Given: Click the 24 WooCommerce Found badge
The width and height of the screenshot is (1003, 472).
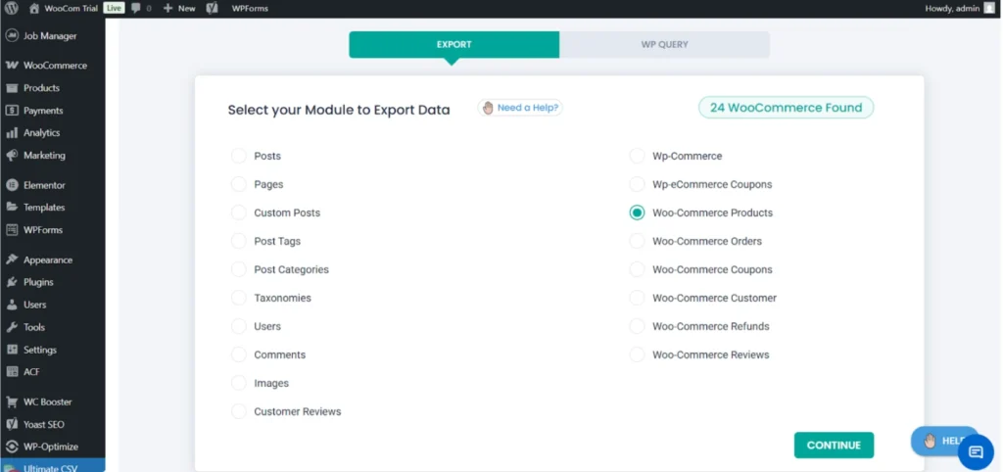Looking at the screenshot, I should [787, 108].
